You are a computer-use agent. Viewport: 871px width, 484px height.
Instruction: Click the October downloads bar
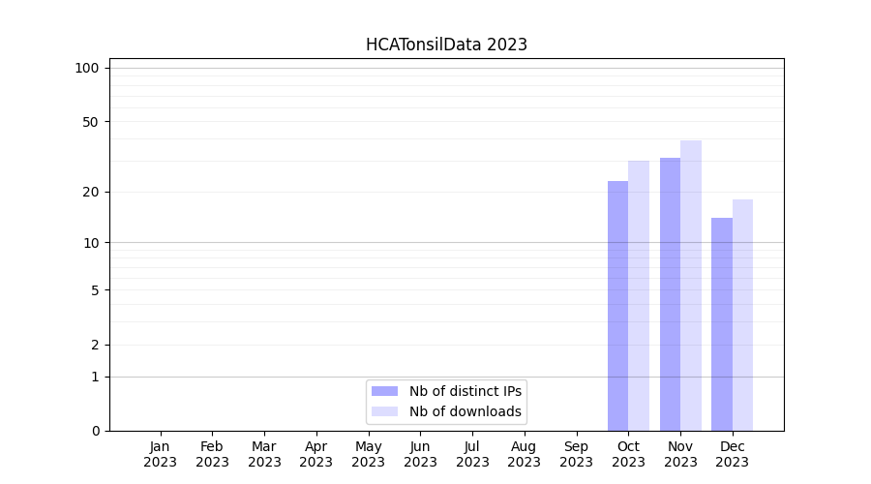click(639, 296)
